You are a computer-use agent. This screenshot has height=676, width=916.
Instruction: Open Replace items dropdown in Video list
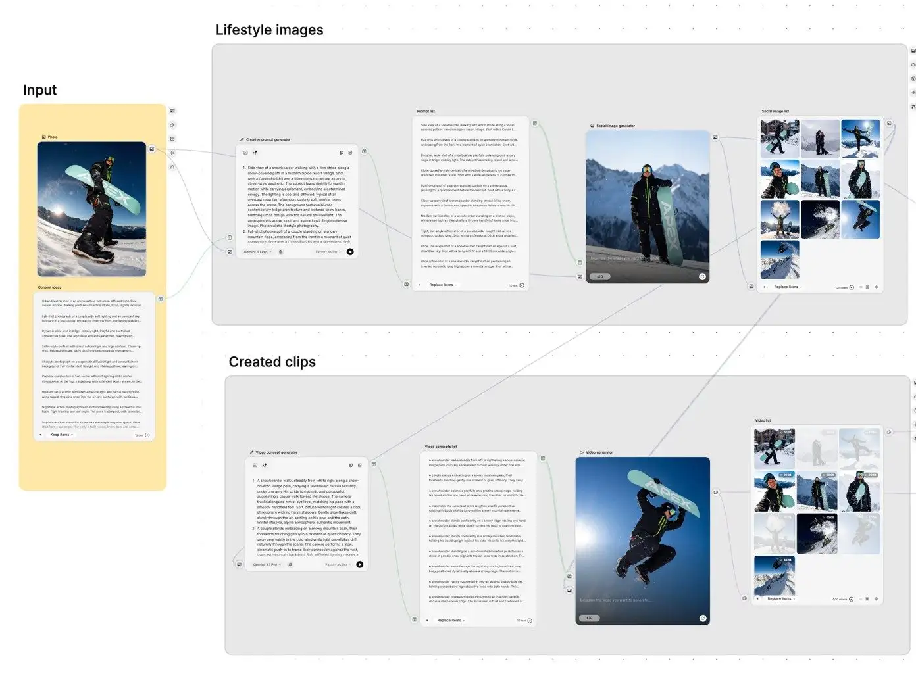tap(781, 598)
